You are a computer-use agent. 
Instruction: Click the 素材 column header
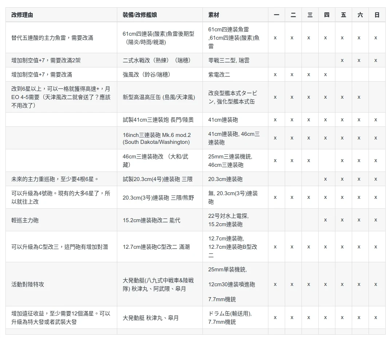click(x=214, y=15)
